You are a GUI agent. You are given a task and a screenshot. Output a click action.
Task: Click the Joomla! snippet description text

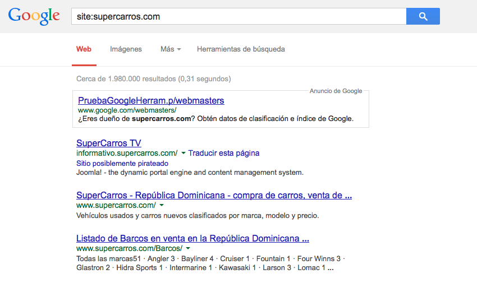190,173
